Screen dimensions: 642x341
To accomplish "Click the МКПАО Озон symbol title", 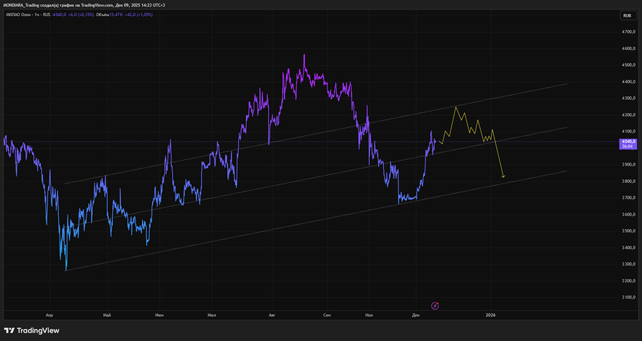I will pyautogui.click(x=20, y=15).
